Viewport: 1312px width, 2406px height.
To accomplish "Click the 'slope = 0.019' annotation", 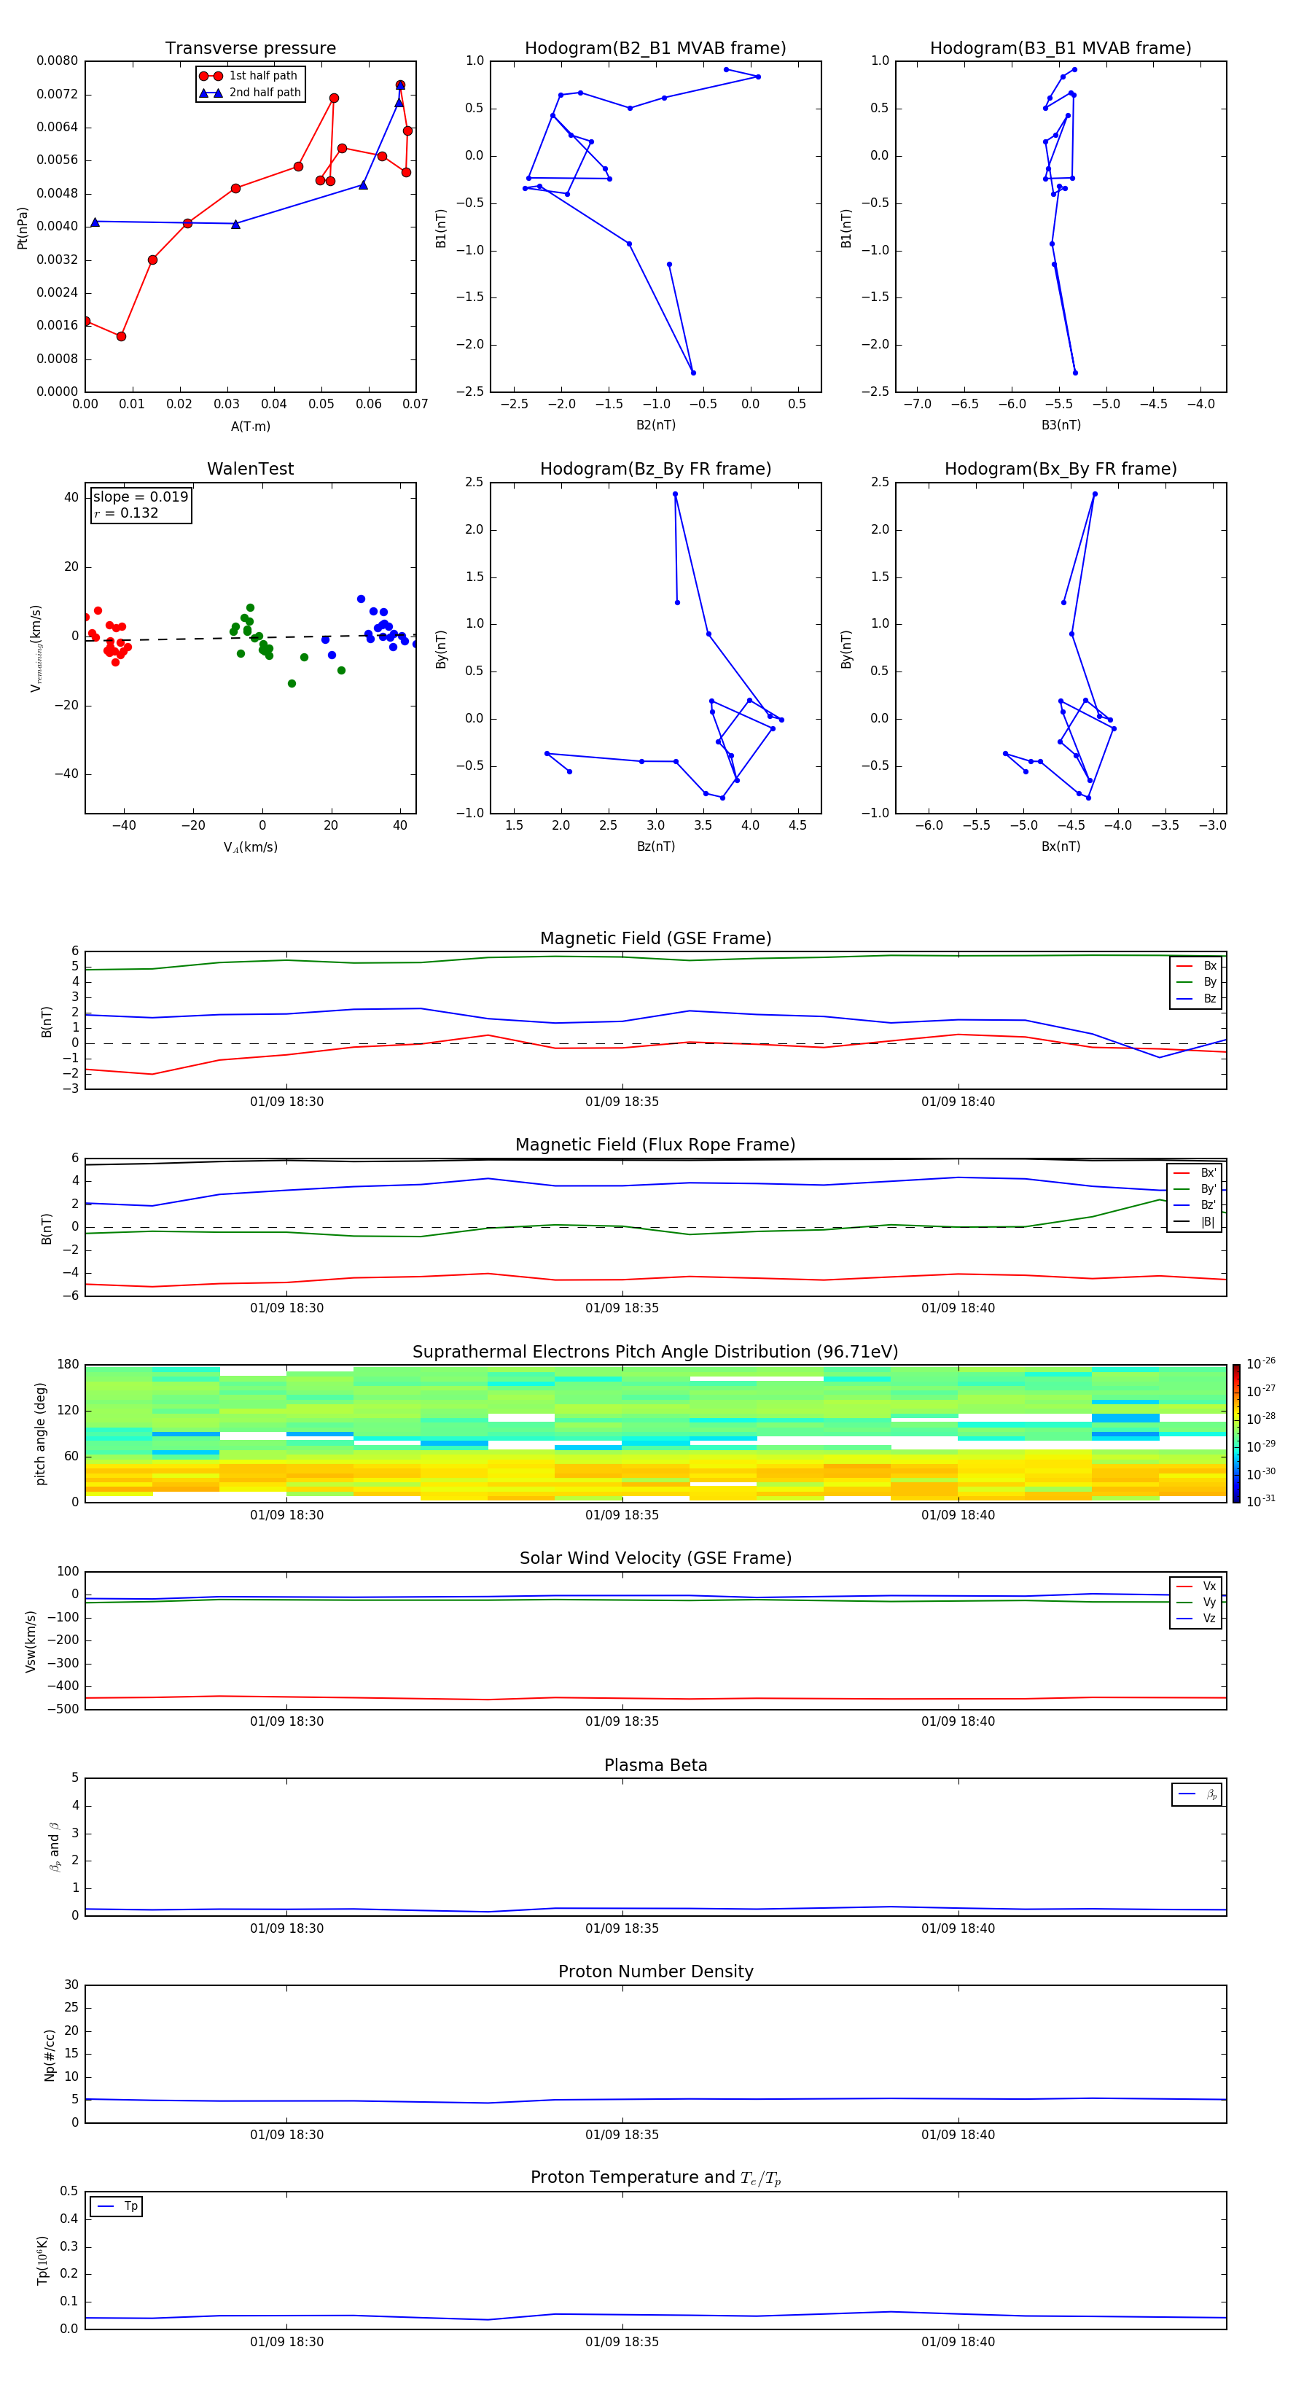I will click(140, 497).
